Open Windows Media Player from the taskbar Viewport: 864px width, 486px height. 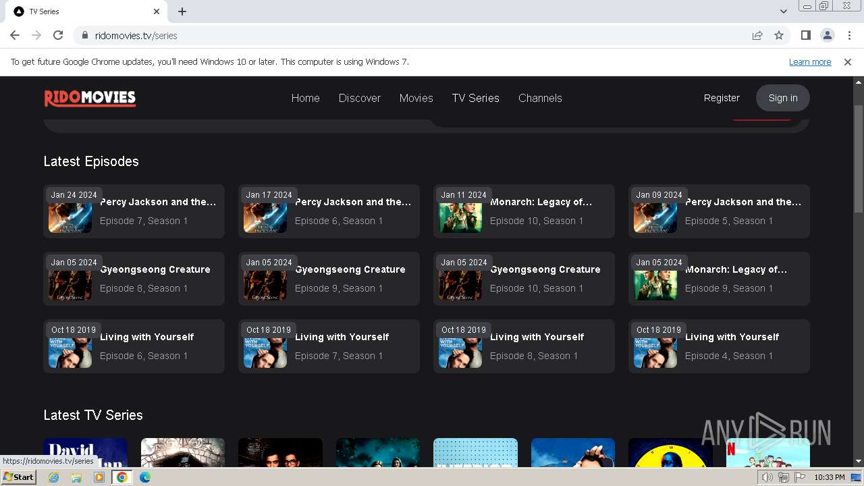[x=99, y=477]
